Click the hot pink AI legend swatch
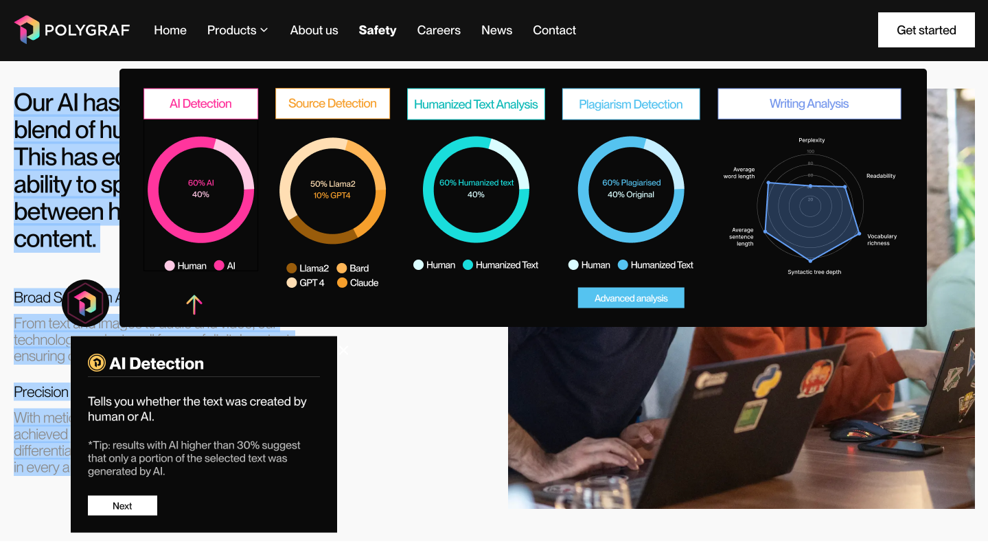 tap(219, 266)
